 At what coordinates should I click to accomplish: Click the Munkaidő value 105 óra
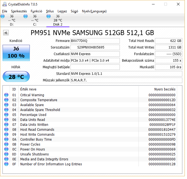[169, 67]
